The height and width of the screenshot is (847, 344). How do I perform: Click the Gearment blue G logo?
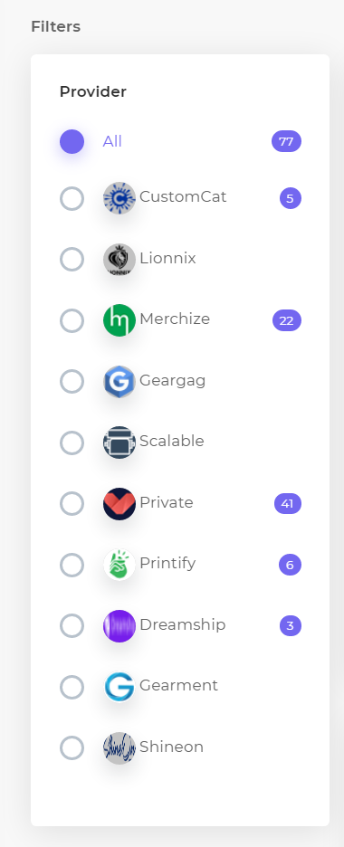tap(119, 687)
